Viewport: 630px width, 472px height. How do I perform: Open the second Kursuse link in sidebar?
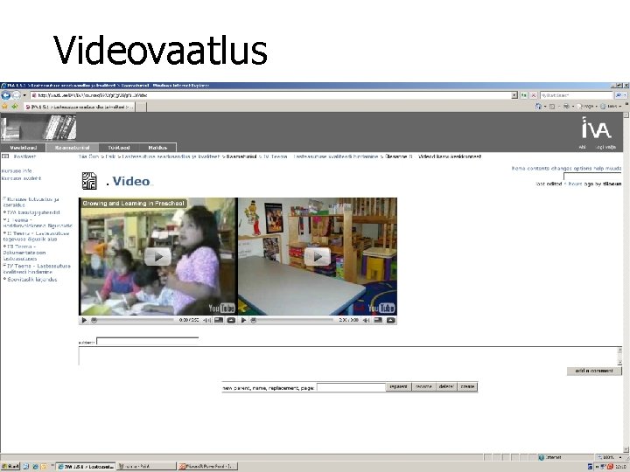[x=21, y=178]
